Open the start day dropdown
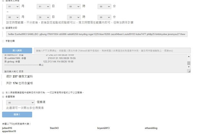This screenshot has height=137, width=206. point(44,6)
